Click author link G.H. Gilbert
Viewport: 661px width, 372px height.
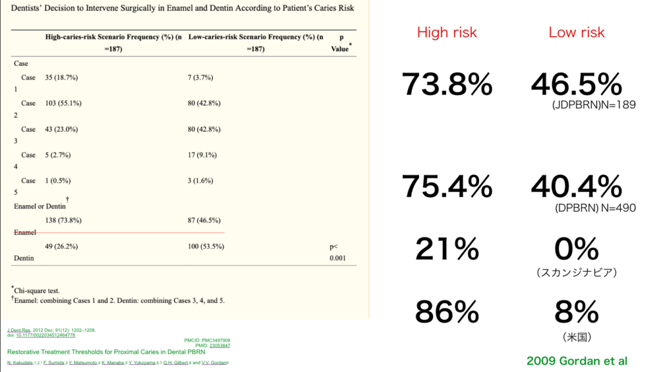176,363
